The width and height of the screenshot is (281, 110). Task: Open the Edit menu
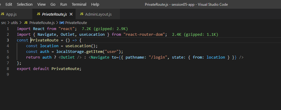[x=9, y=4]
